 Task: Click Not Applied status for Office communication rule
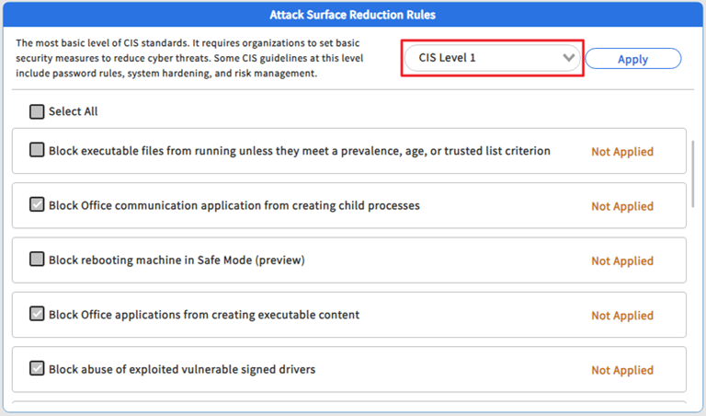(621, 206)
